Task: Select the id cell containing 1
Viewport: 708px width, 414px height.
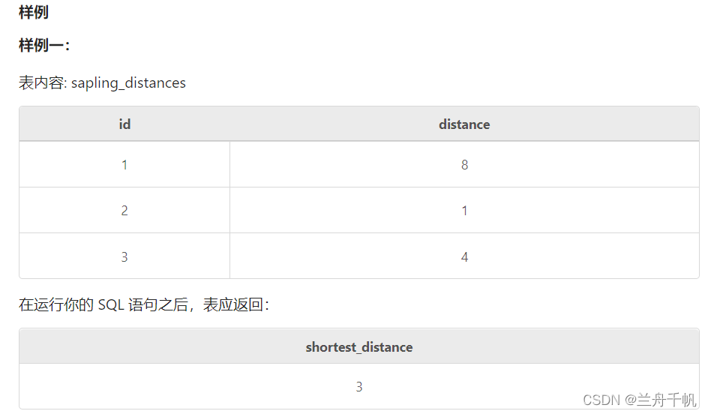Action: click(124, 165)
